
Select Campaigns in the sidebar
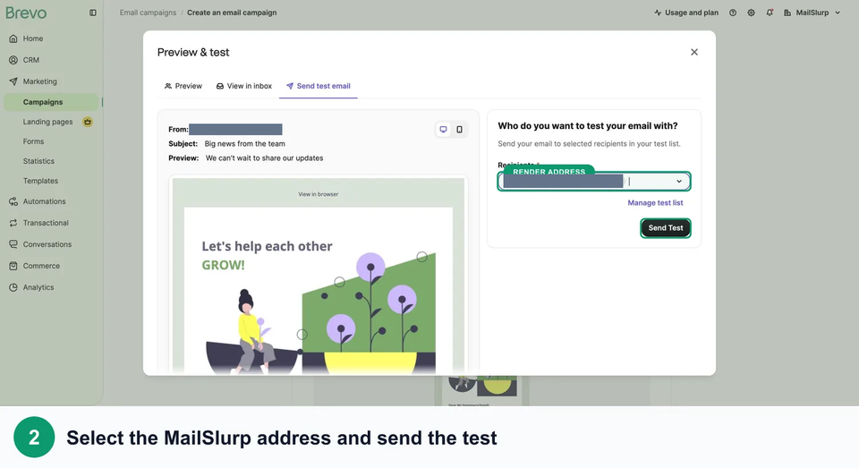pos(51,102)
